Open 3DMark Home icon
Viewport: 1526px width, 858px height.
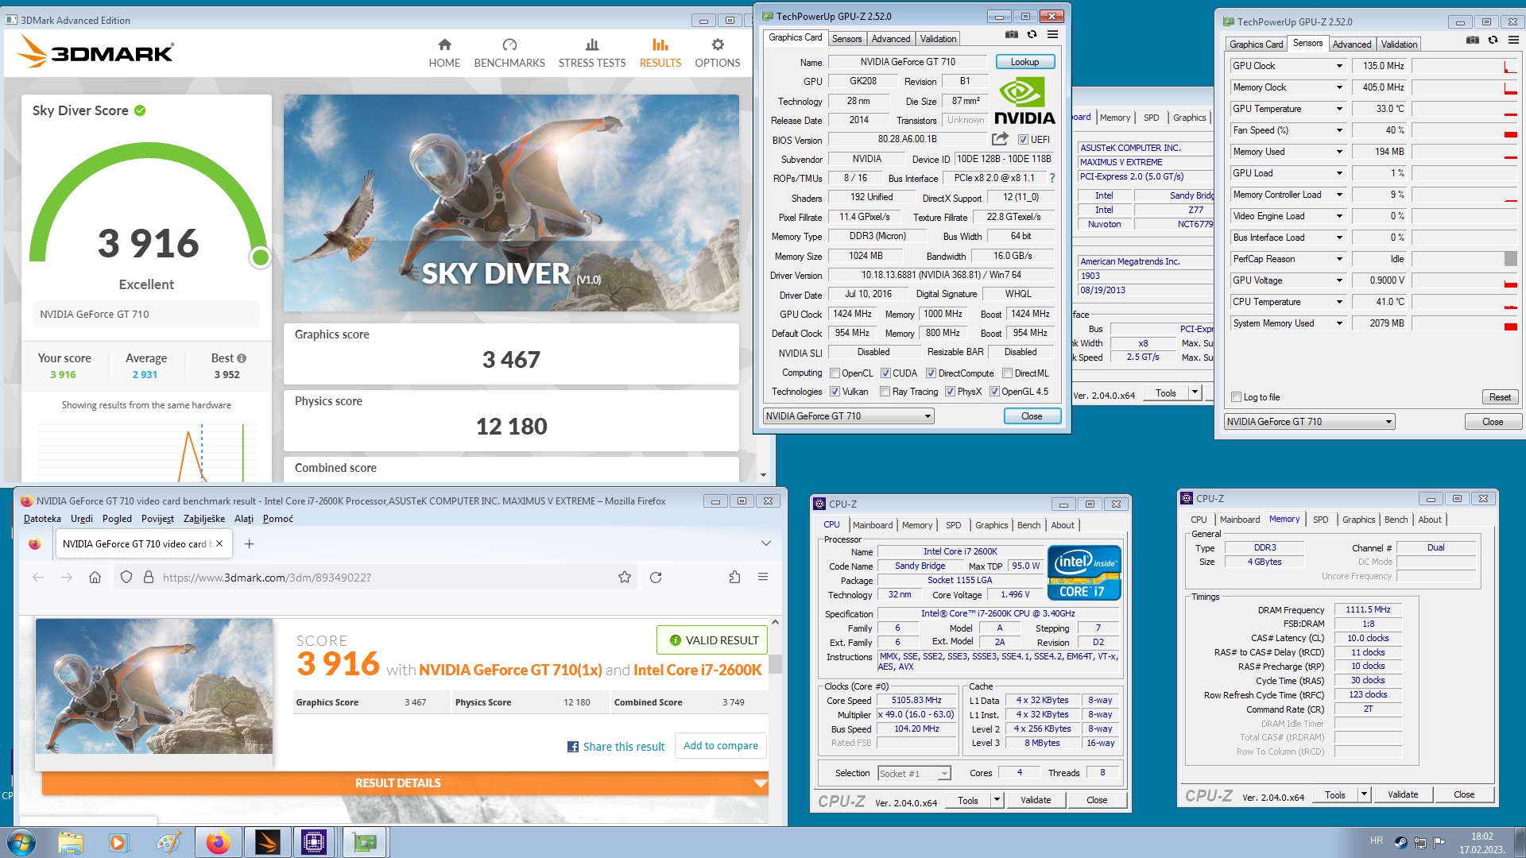point(444,44)
